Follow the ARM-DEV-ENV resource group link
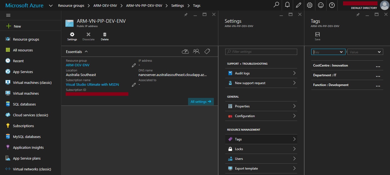 (78, 65)
